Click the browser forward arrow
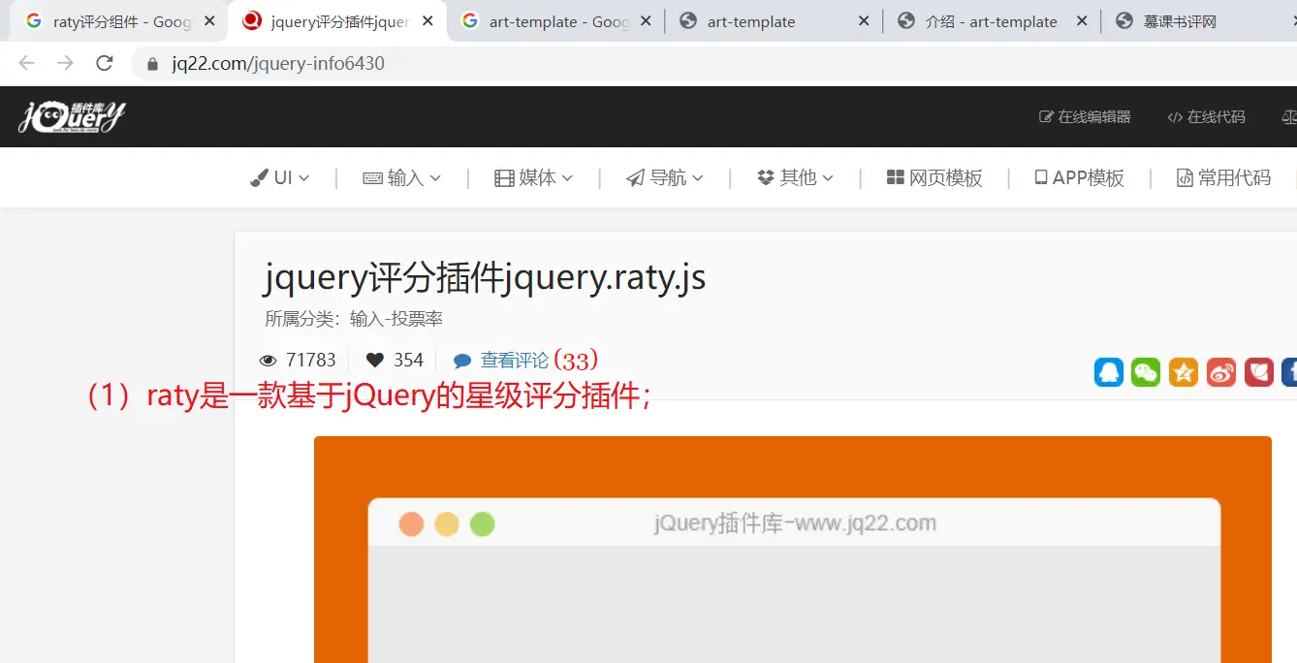1297x663 pixels. click(65, 64)
